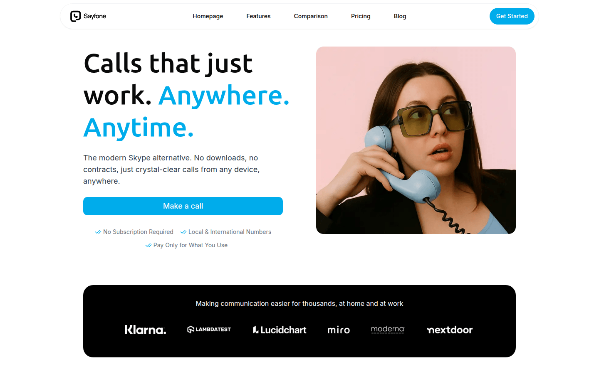Click the miro logo

pos(339,330)
